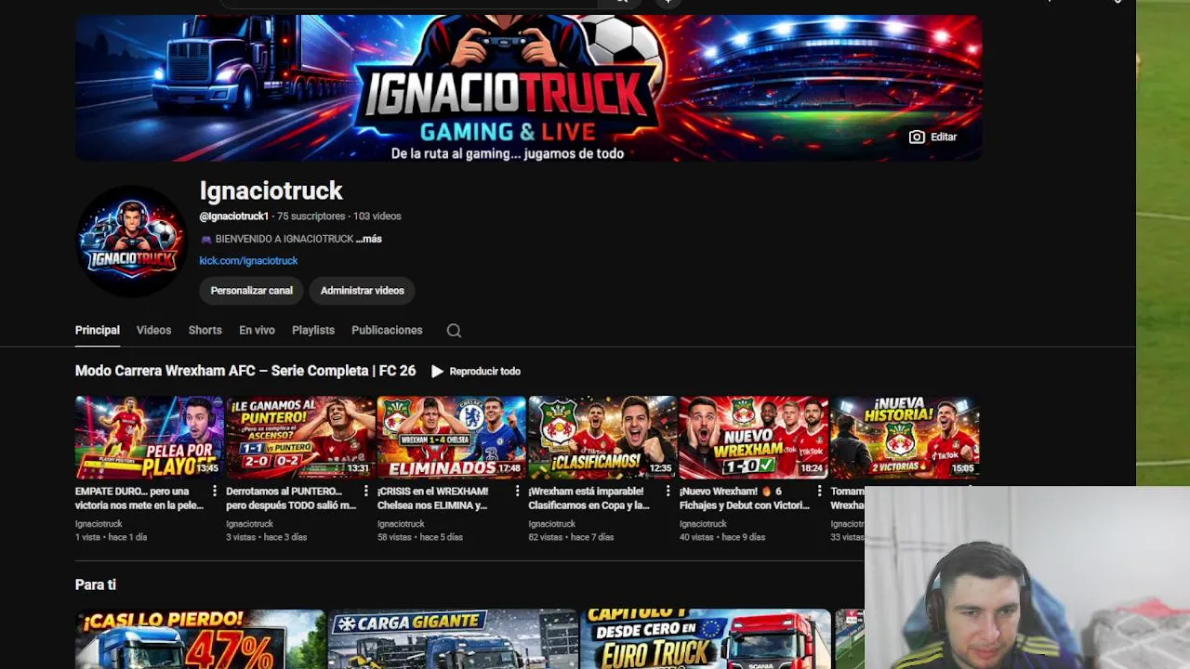Click Reproducir todo text
This screenshot has height=669, width=1190.
[x=484, y=372]
